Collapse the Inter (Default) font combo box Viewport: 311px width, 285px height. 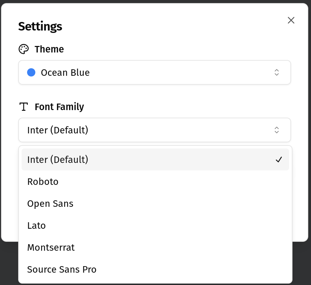coord(154,130)
